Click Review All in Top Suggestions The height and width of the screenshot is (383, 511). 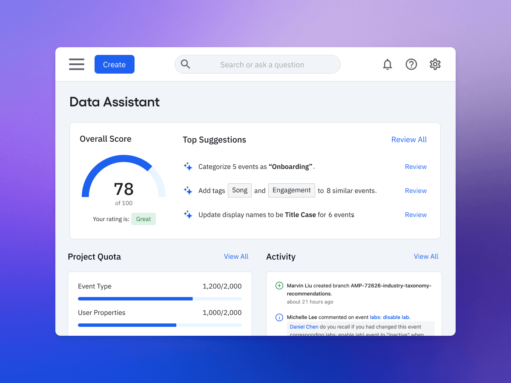point(409,139)
